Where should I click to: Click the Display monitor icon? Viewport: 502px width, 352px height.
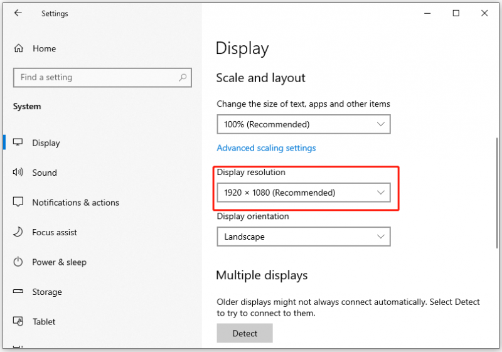(18, 142)
